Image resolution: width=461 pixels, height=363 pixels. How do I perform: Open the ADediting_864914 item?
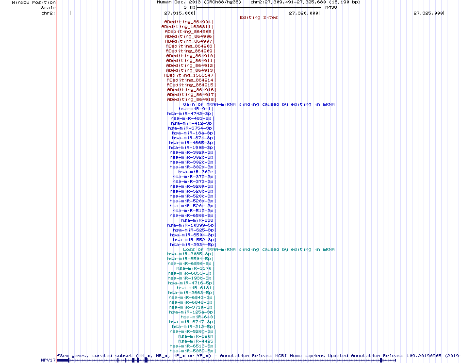[190, 80]
